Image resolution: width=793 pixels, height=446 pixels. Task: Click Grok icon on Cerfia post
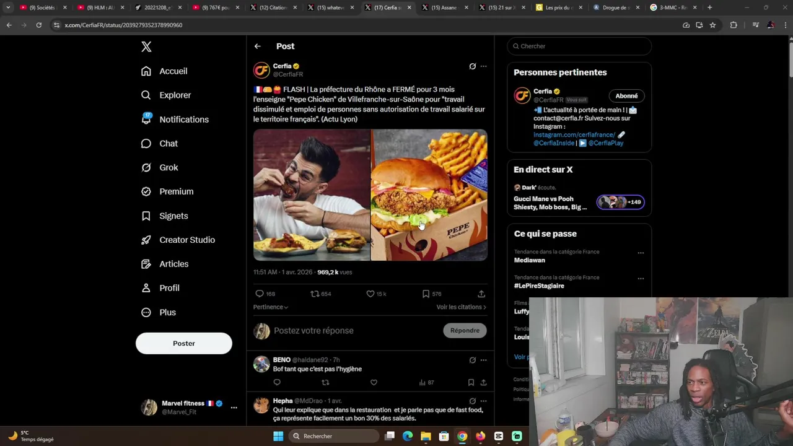coord(472,66)
